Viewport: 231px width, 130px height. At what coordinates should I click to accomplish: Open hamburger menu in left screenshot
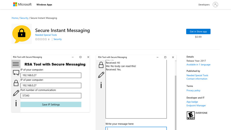tap(16, 64)
